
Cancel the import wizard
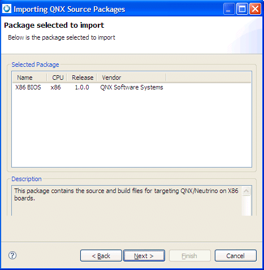236,256
